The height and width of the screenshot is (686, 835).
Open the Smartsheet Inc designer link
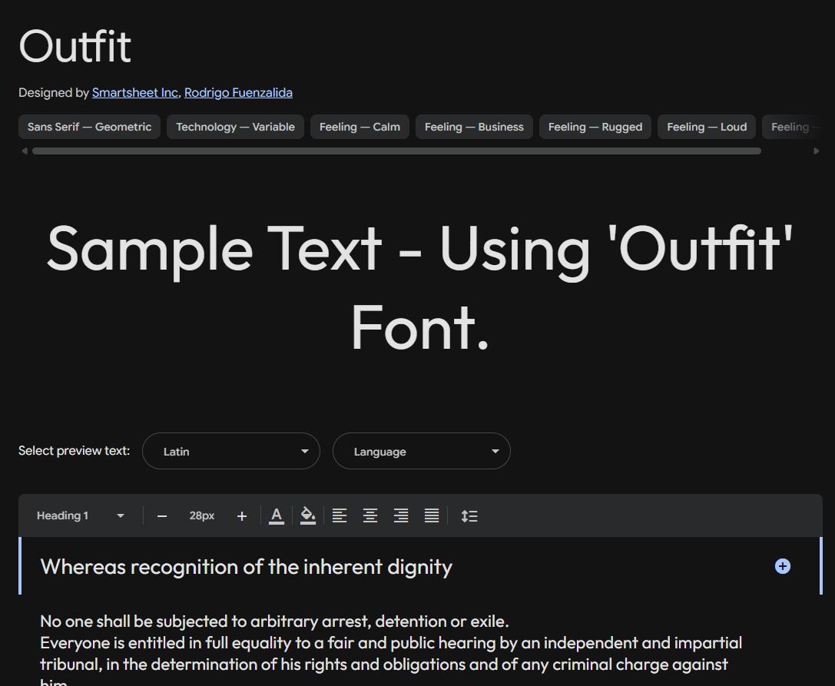tap(134, 93)
